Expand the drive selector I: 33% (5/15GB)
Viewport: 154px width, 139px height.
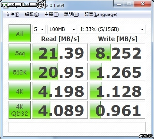click(112, 29)
